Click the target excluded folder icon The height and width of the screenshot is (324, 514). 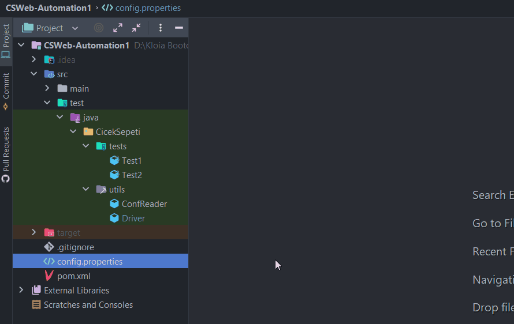click(x=49, y=232)
